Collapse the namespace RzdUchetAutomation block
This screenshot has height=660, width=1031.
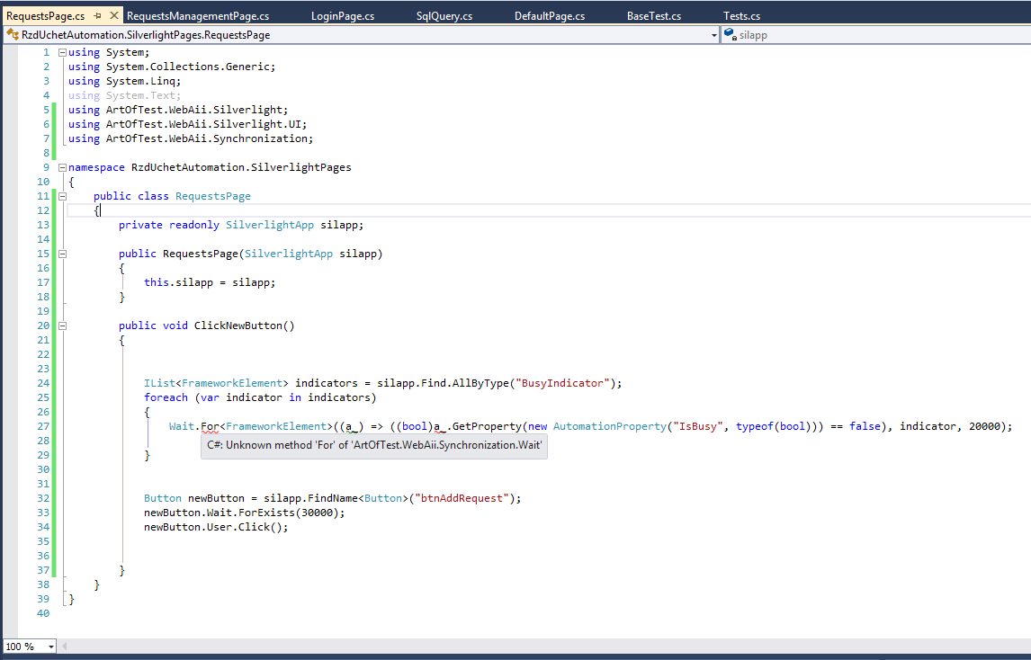(62, 167)
